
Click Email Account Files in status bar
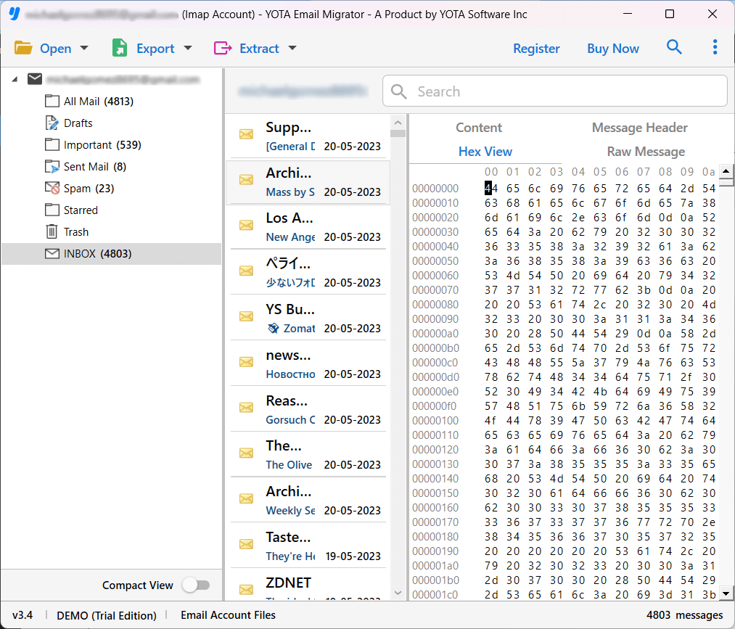tap(228, 615)
